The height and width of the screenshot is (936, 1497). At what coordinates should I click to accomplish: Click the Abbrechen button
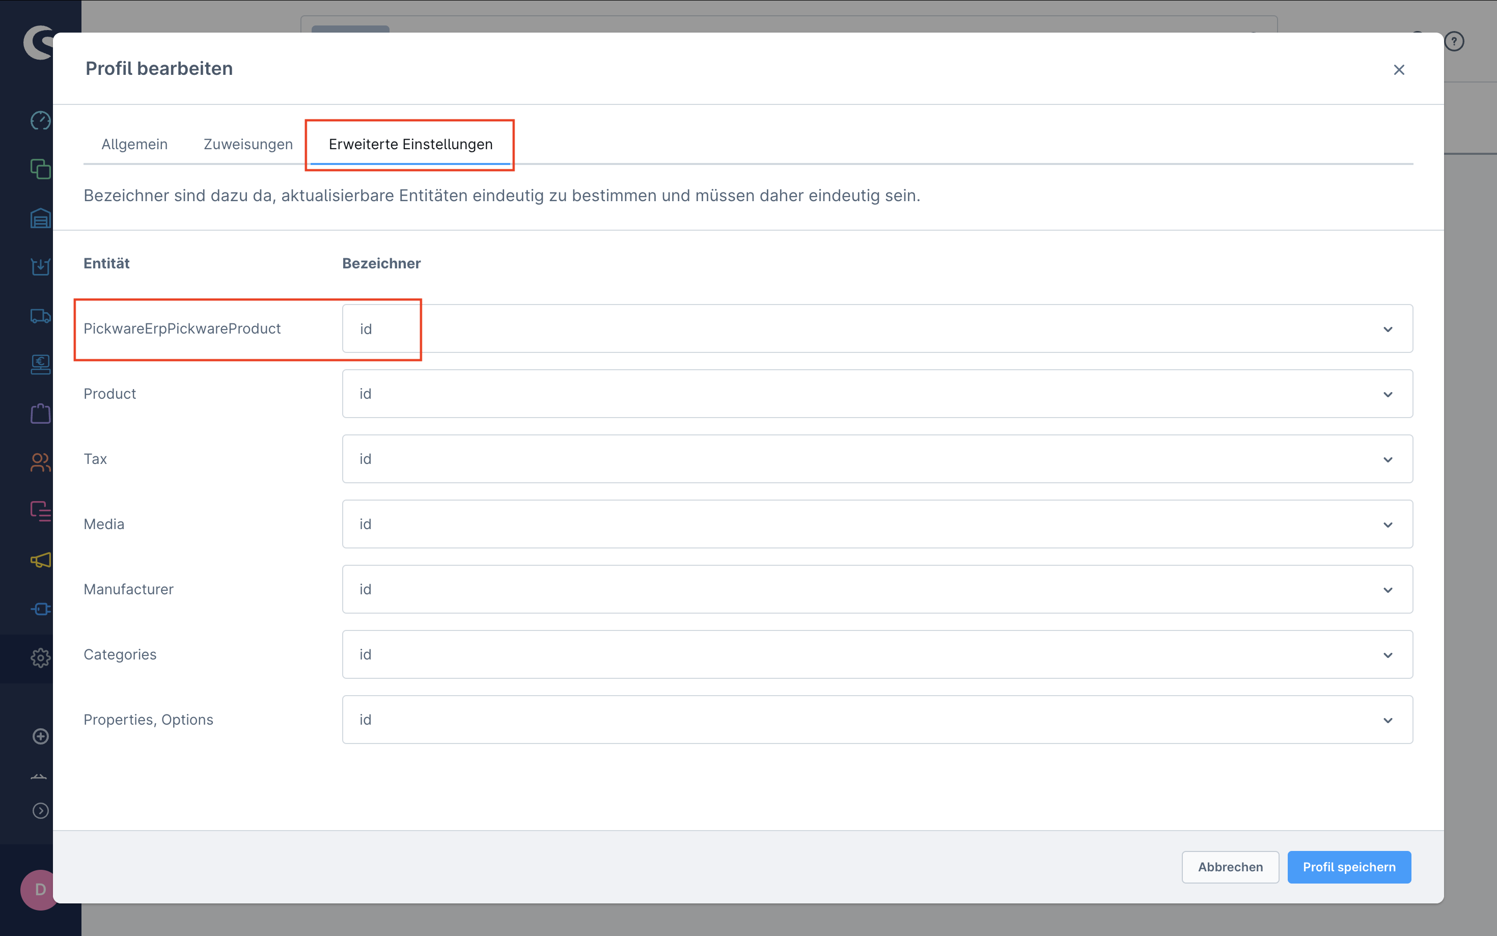[1230, 867]
